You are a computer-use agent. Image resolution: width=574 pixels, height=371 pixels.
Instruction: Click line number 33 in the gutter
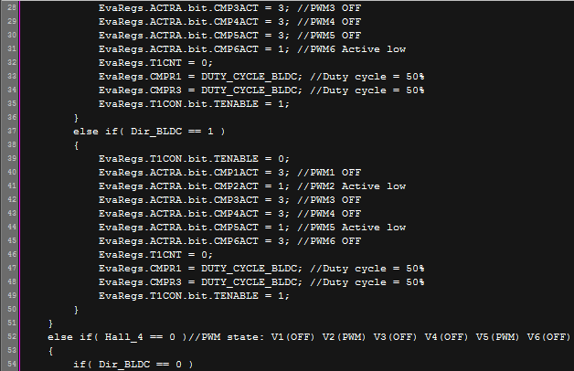pyautogui.click(x=14, y=76)
